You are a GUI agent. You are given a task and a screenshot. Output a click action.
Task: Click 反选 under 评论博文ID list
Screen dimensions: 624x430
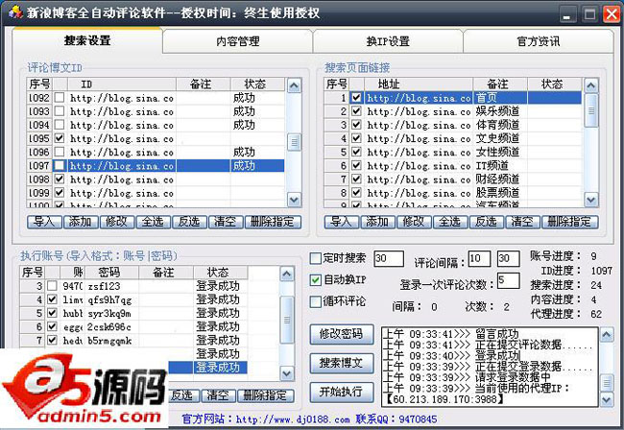pyautogui.click(x=189, y=222)
